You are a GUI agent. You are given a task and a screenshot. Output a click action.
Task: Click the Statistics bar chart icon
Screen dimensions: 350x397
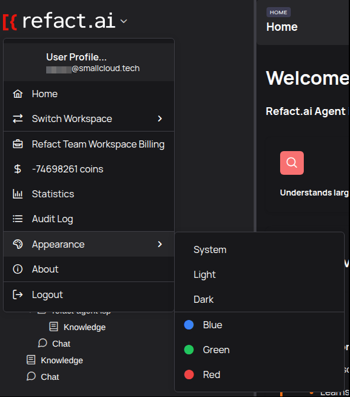[18, 194]
